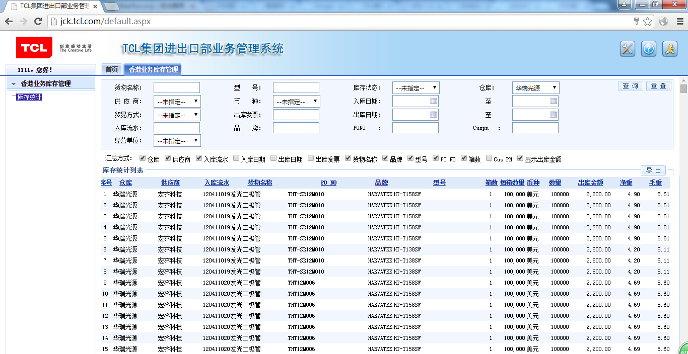688x354 pixels.
Task: Sort by the 毛重 column header
Action: pos(655,183)
